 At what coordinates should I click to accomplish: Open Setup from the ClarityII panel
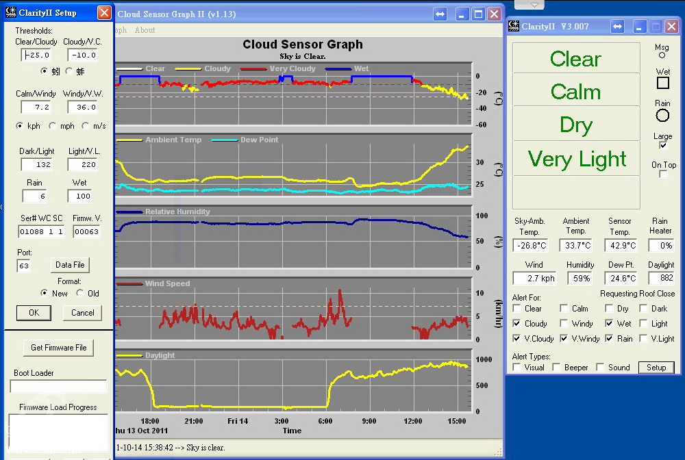656,368
